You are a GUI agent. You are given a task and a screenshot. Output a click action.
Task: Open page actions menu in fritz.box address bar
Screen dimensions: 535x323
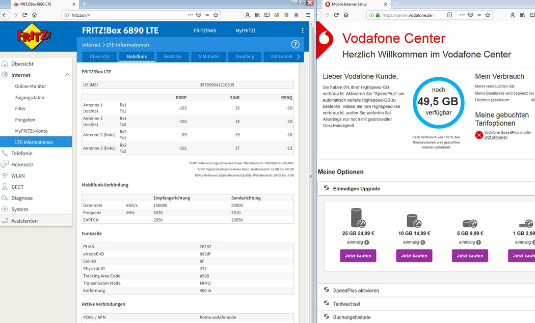(190, 15)
